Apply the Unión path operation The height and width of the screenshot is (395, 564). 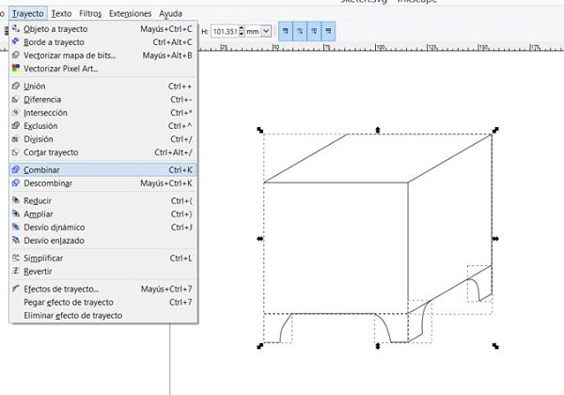(x=103, y=86)
